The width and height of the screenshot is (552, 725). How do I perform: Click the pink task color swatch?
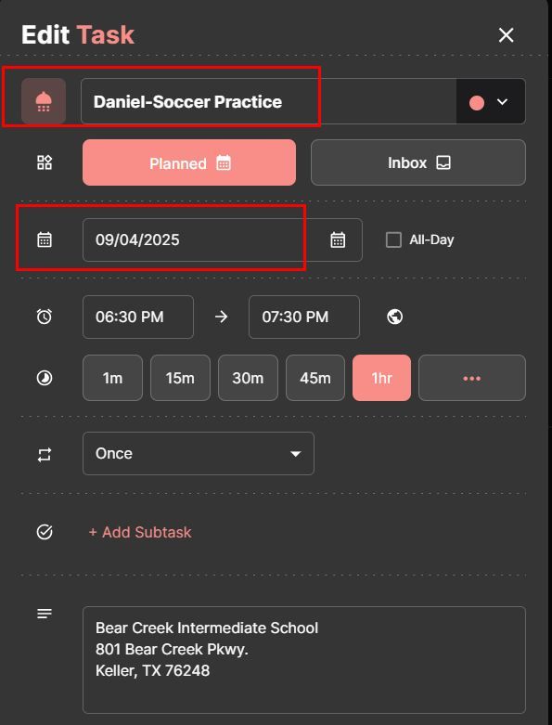click(x=477, y=102)
